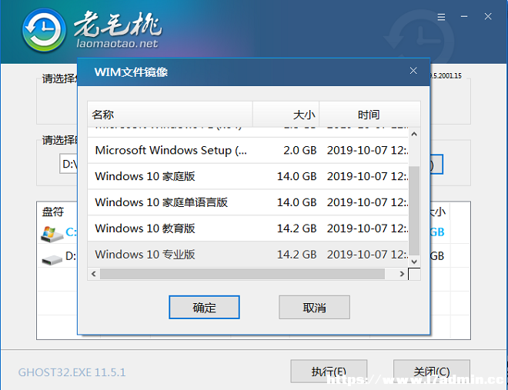The height and width of the screenshot is (390, 508).
Task: Click the 14.2 GB size of 专业版
Action: (296, 255)
